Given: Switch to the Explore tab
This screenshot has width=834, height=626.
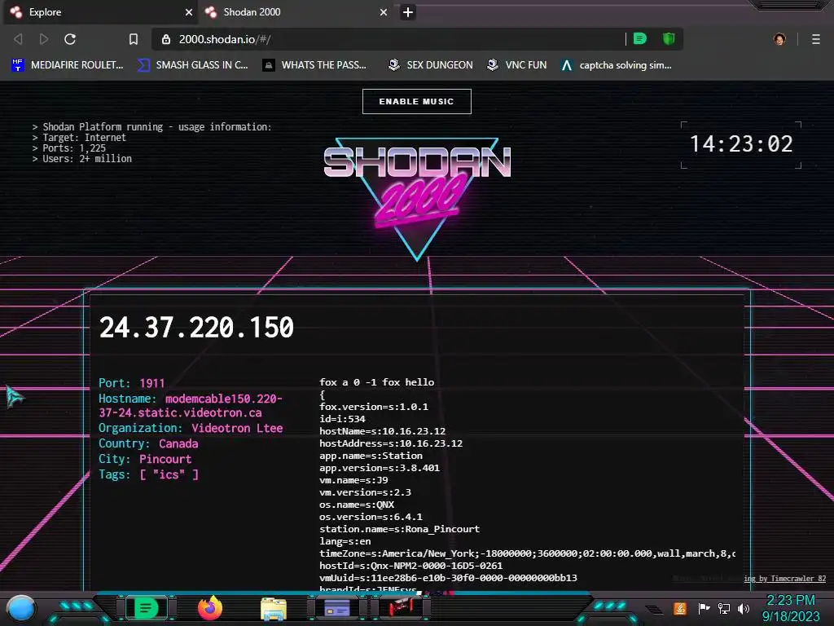Looking at the screenshot, I should click(100, 11).
